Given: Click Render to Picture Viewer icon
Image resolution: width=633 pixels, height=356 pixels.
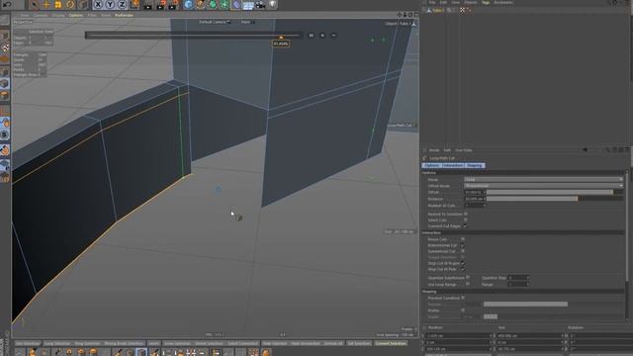Looking at the screenshot, I should [160, 4].
